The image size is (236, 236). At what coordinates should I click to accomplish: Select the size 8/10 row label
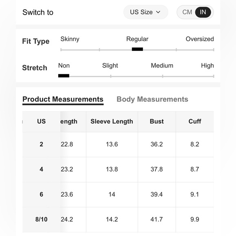tap(42, 219)
